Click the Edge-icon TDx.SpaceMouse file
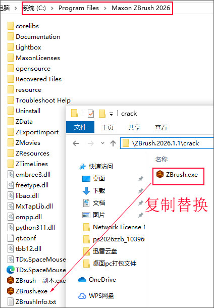The width and height of the screenshot is (214, 308). (x=36, y=270)
